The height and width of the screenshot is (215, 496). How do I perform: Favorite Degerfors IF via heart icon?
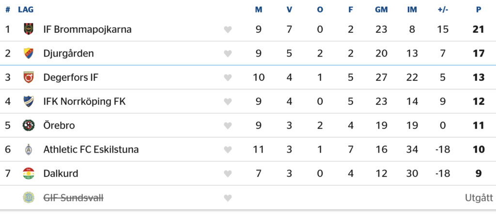(228, 78)
